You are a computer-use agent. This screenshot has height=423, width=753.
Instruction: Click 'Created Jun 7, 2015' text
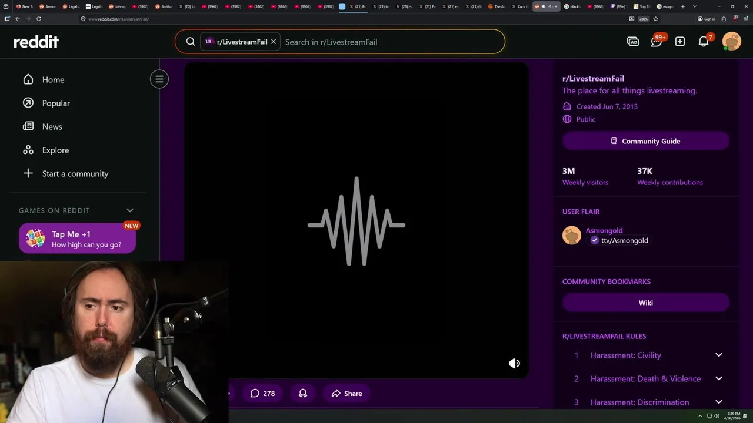pos(607,106)
